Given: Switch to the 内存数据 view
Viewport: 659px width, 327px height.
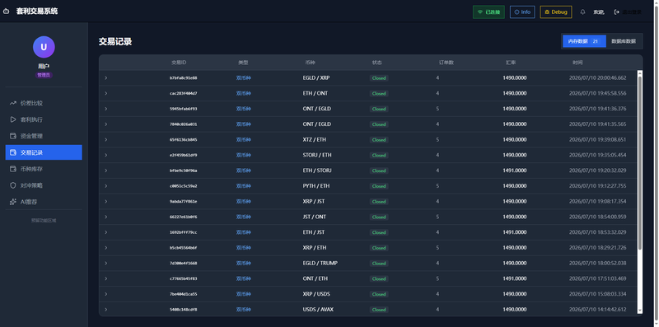Looking at the screenshot, I should [584, 41].
